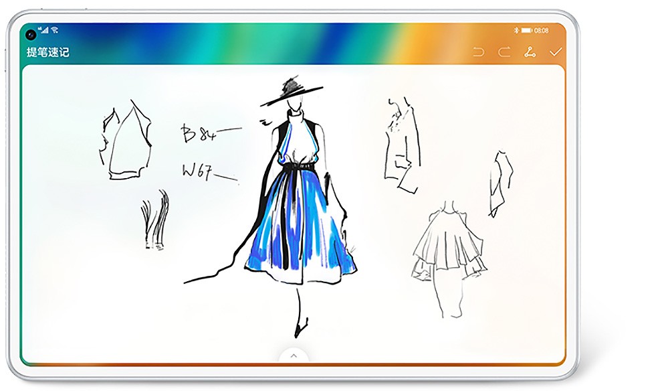The height and width of the screenshot is (391, 662).
Task: Redo the undone stroke
Action: [x=504, y=52]
